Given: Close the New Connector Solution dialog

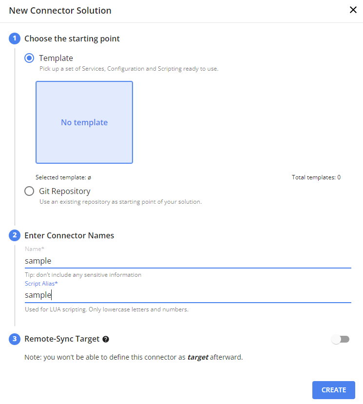Looking at the screenshot, I should click(x=353, y=10).
